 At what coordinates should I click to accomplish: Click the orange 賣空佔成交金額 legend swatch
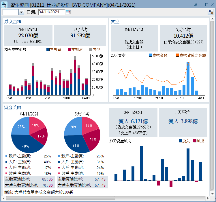tap(177, 55)
